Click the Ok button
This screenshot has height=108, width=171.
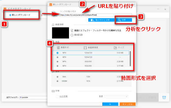coord(110,104)
